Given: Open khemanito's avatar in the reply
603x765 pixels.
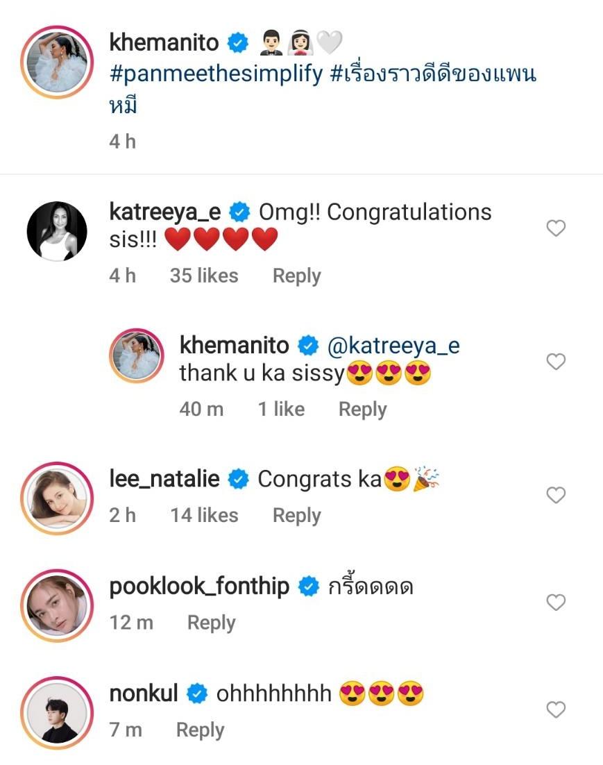Looking at the screenshot, I should (138, 355).
